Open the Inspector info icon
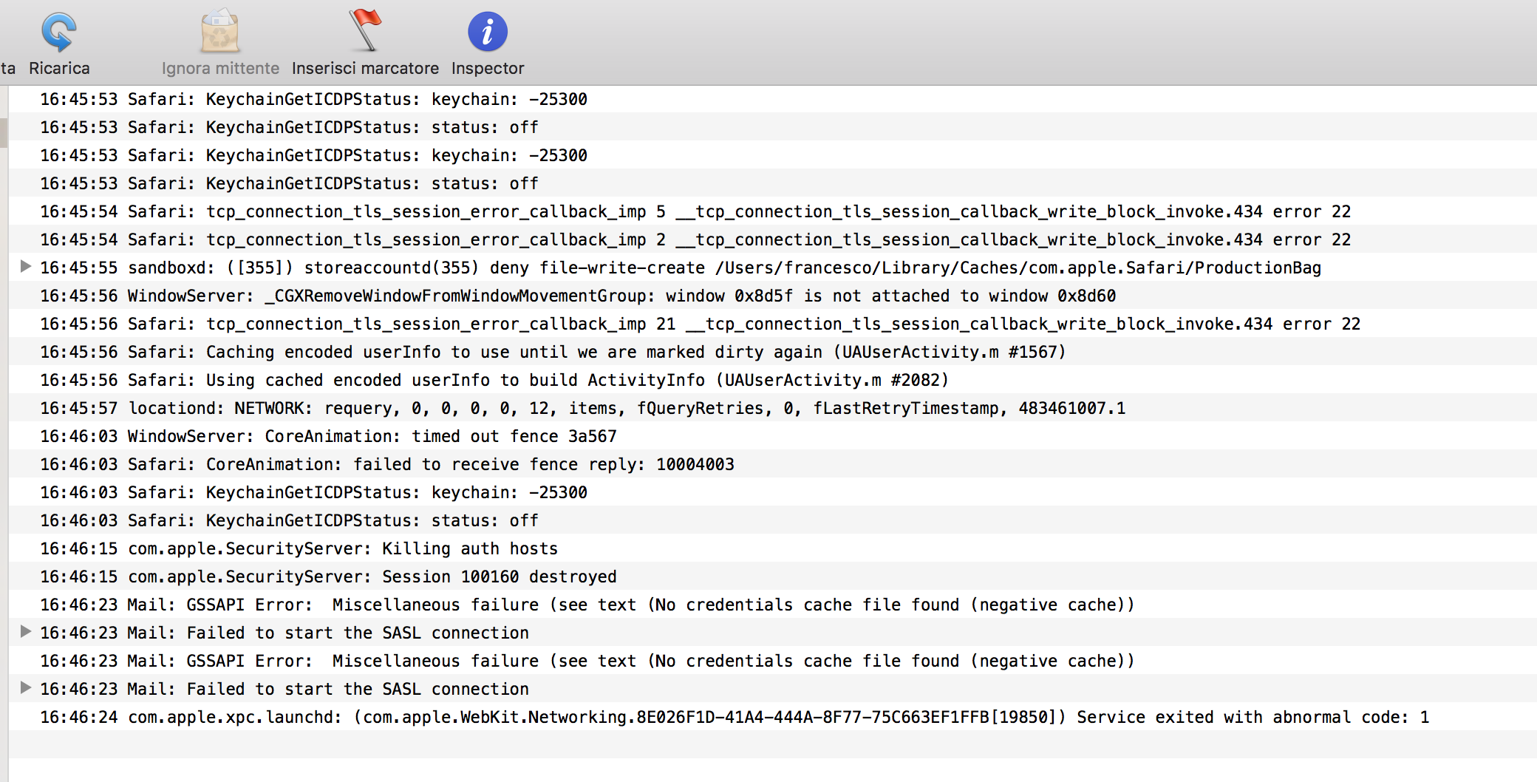The image size is (1537, 782). coord(488,32)
